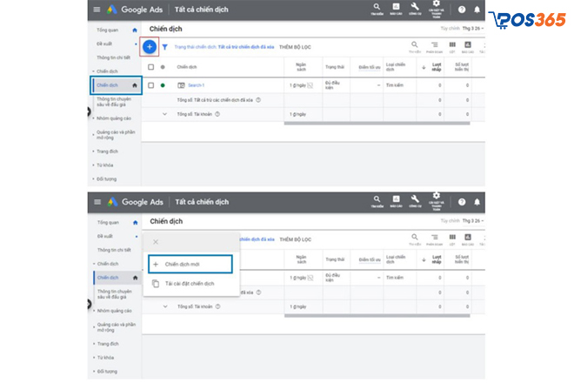574x383 pixels.
Task: Tick Search-1 row checkbox in upper screenshot
Action: coord(150,85)
